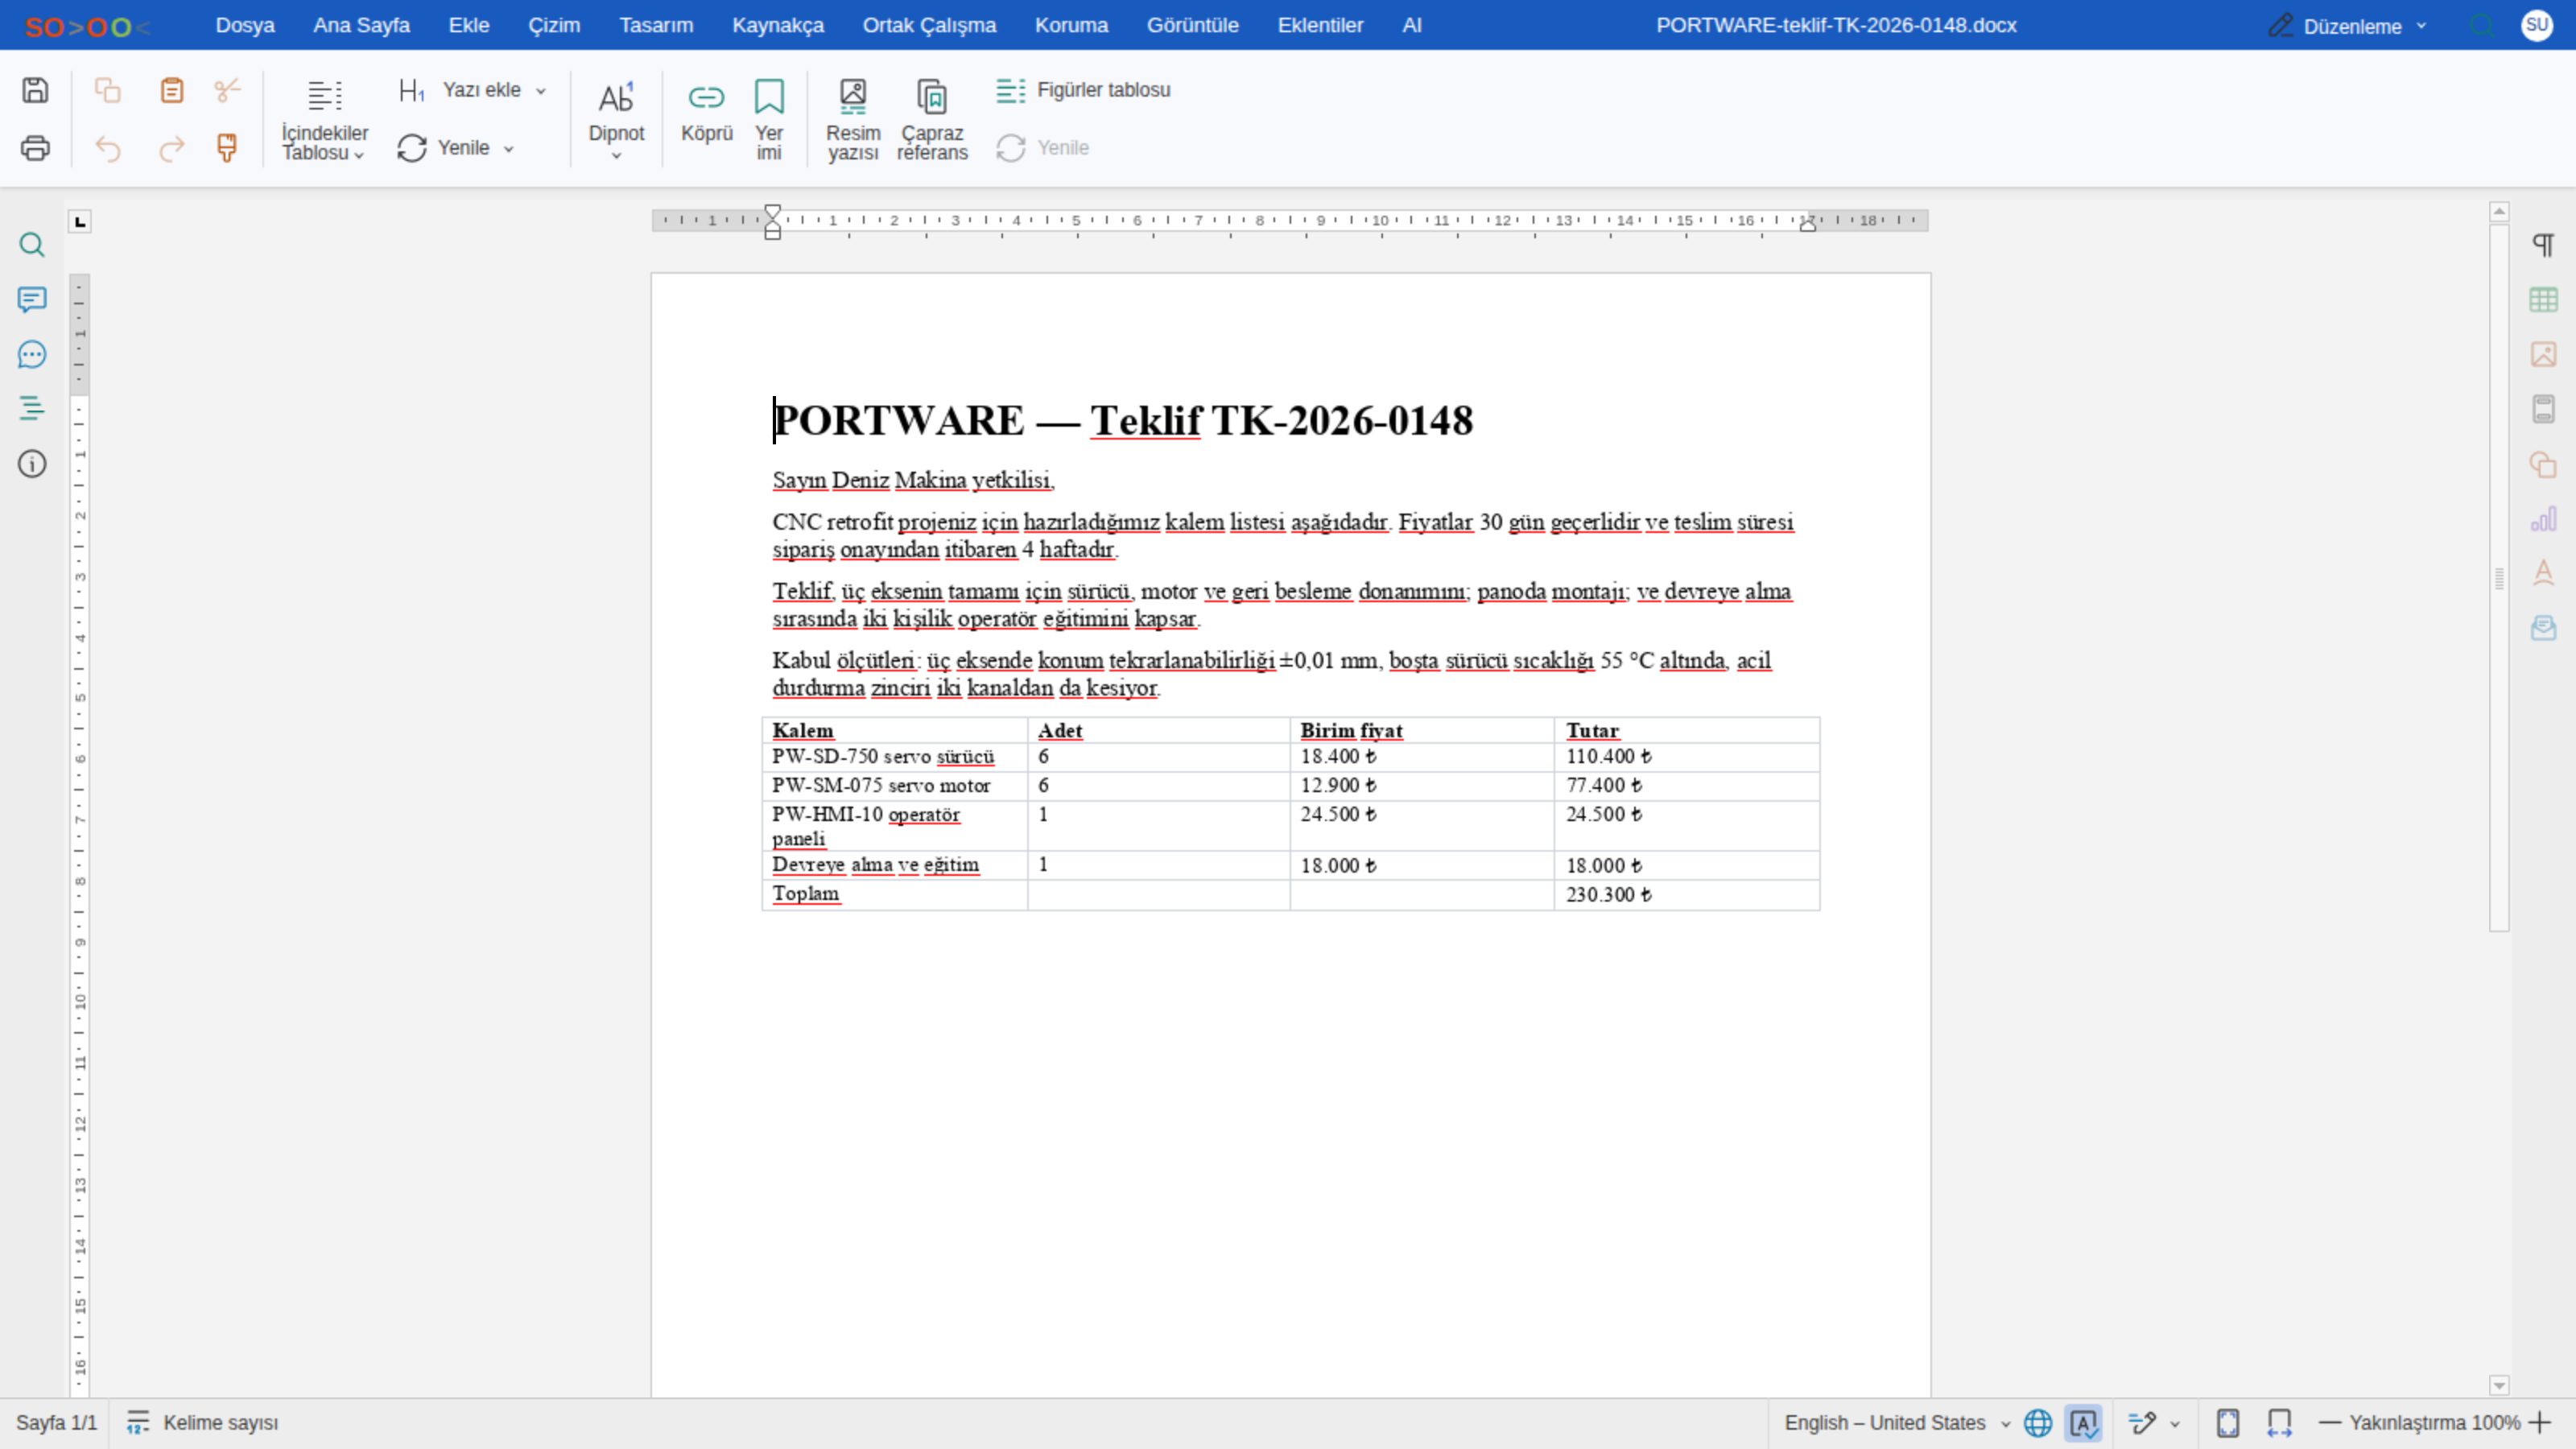The image size is (2576, 1449).
Task: Insert a Resim yazısı caption
Action: pos(853,119)
